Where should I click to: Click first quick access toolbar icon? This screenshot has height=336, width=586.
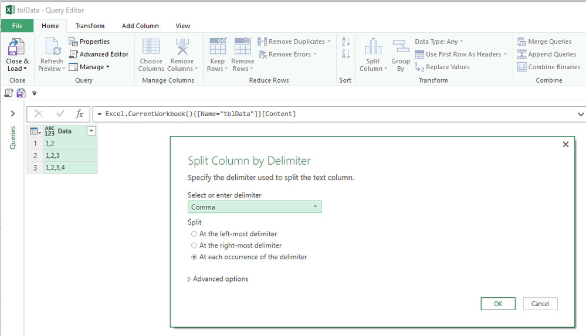click(x=9, y=93)
